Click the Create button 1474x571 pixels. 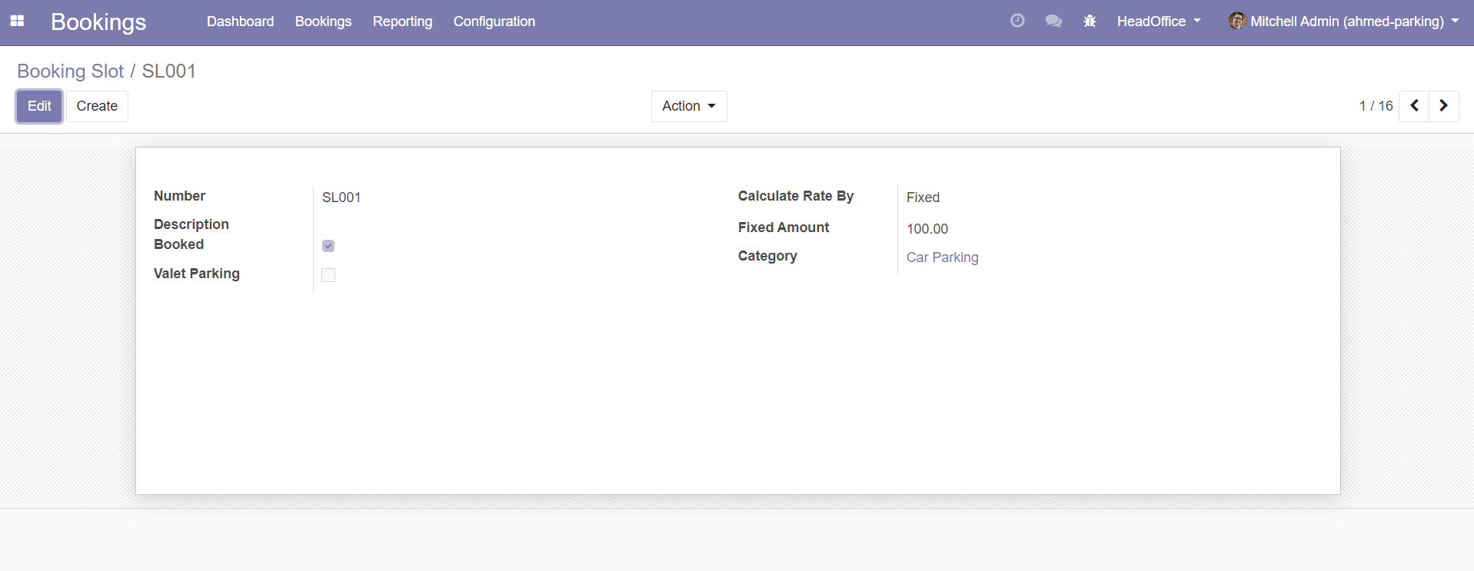(97, 106)
